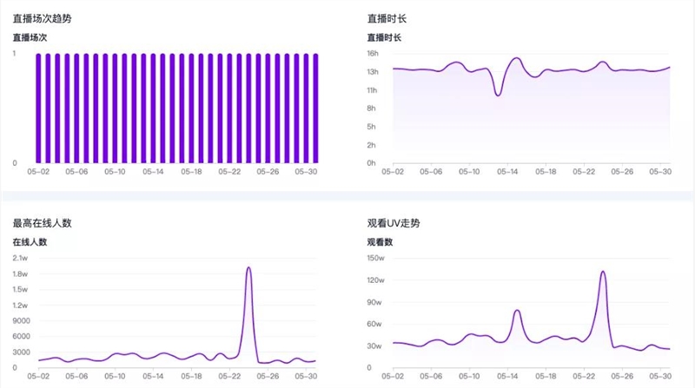Click the 05-14 date label under 观看数 chart
The image size is (695, 388).
[507, 377]
